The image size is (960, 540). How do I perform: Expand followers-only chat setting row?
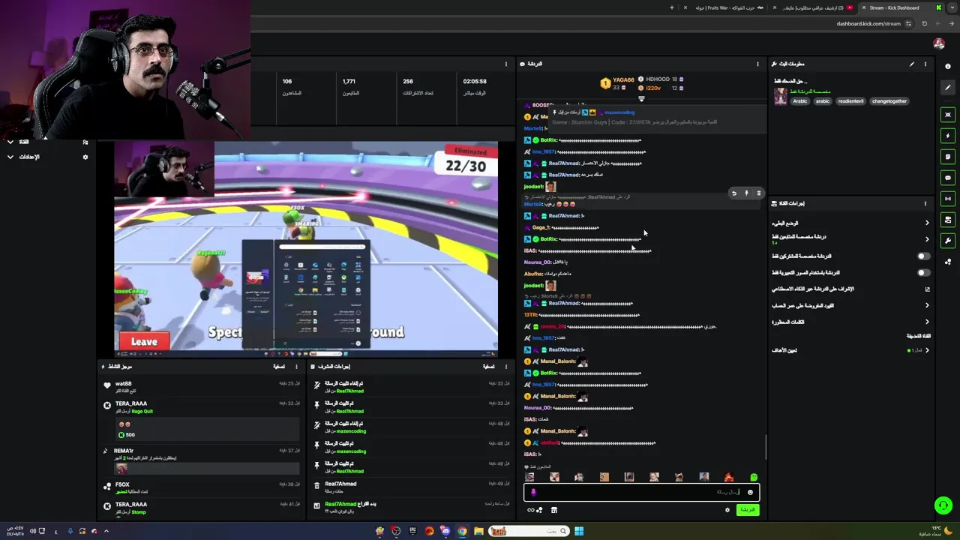tap(850, 239)
